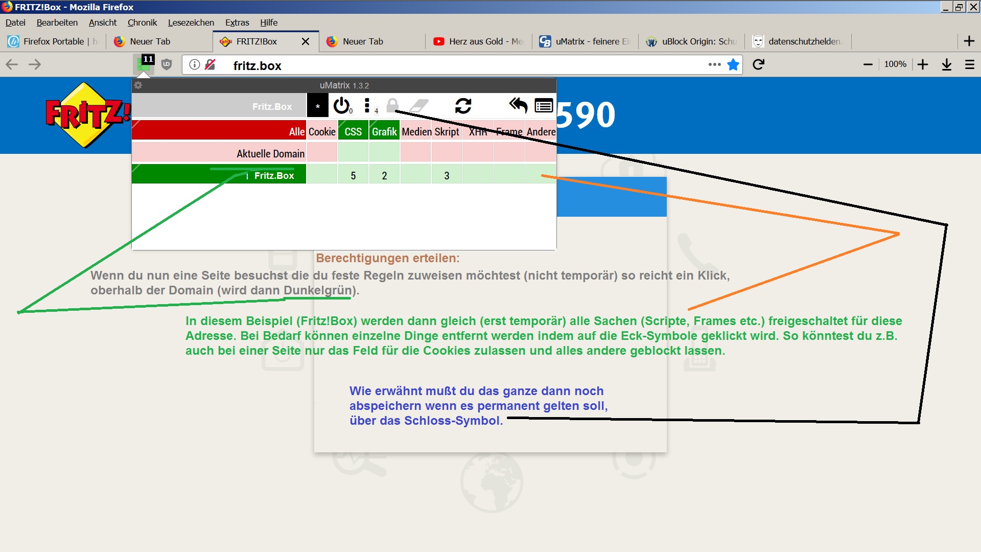981x552 pixels.
Task: Reload page with uMatrix refresh icon
Action: 463,106
